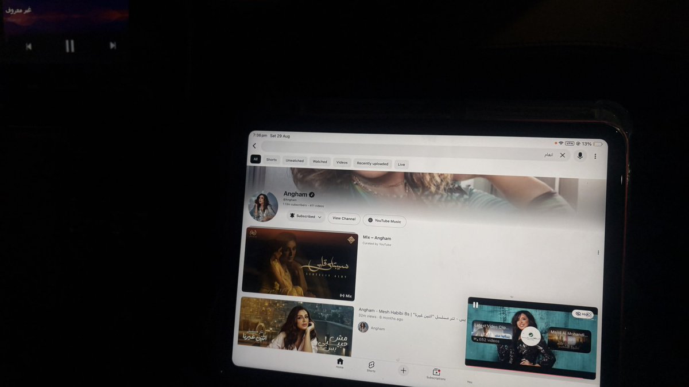Check Wi-Fi icon in status bar
Screen dimensions: 689x387
(x=561, y=143)
